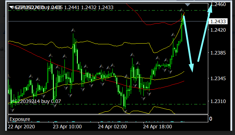Select the fractal arrow above the latest candle high
The image size is (235, 135).
(x=181, y=10)
